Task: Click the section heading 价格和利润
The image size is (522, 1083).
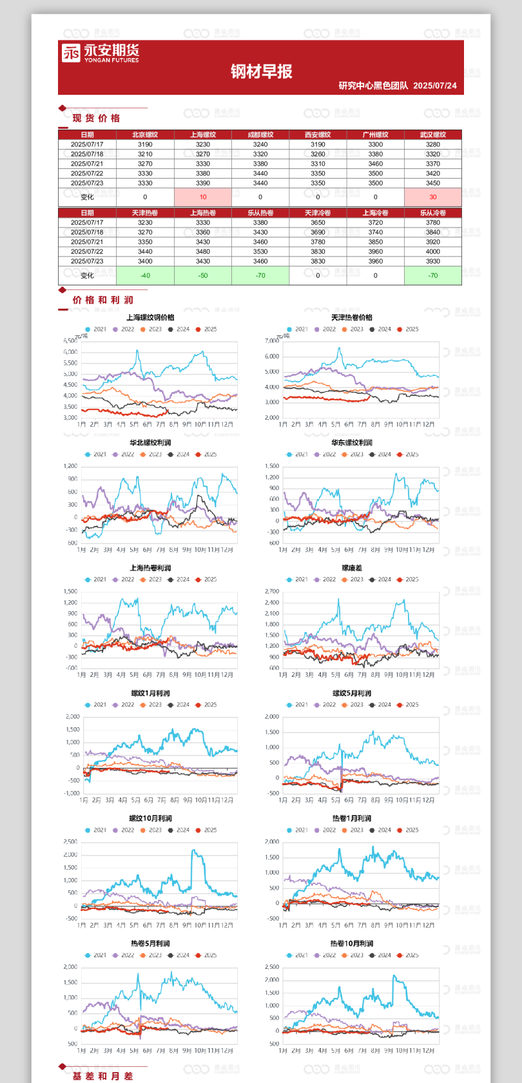Action: click(x=102, y=300)
